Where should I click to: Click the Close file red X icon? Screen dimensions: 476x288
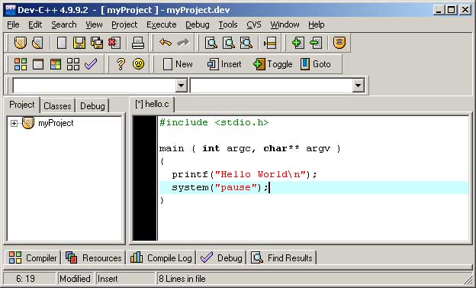click(x=114, y=43)
